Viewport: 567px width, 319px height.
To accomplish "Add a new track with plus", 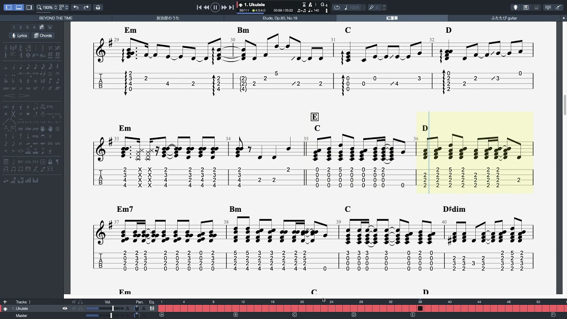I will click(5, 302).
